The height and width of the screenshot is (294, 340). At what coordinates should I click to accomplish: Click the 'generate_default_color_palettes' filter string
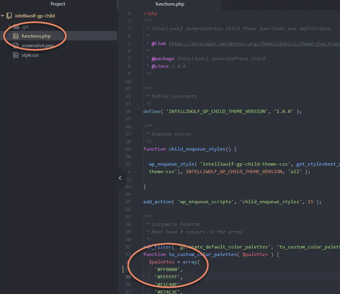tap(224, 247)
